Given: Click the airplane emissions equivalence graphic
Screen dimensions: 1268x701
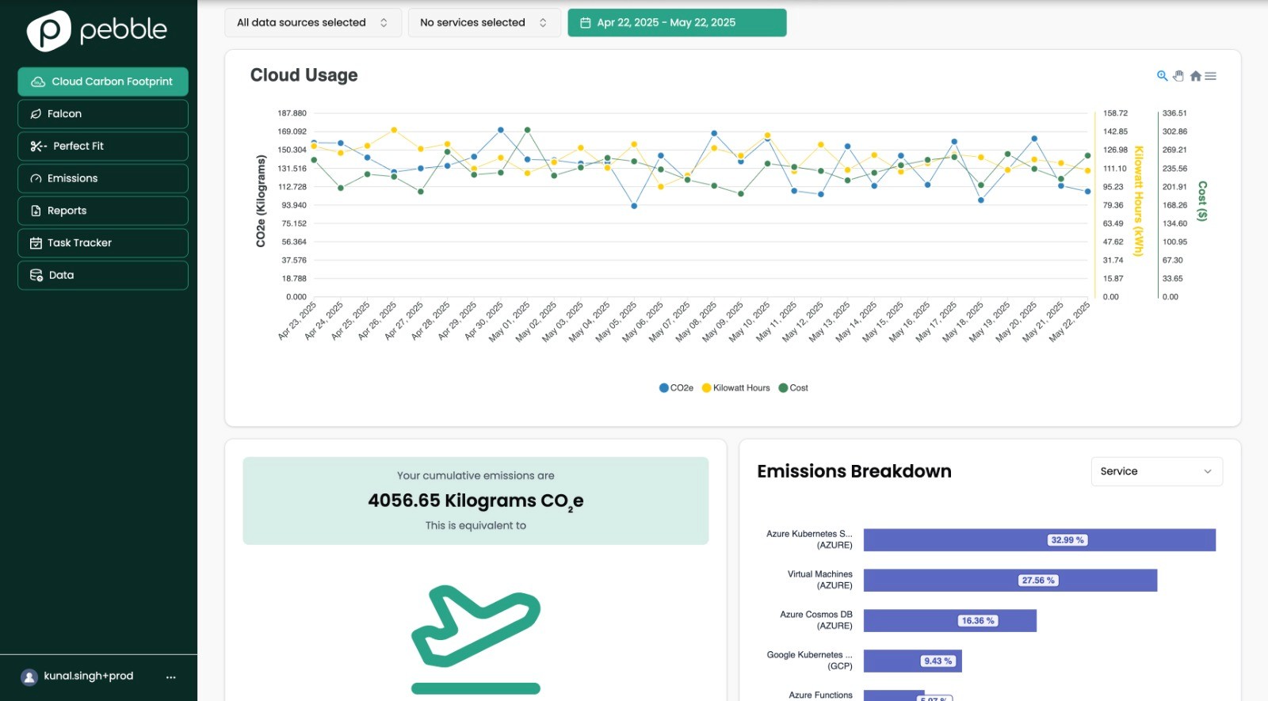Looking at the screenshot, I should (475, 639).
